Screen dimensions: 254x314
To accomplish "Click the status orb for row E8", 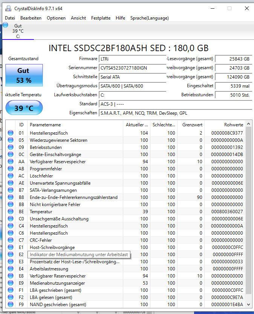I will click(x=11, y=276).
